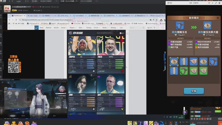The width and height of the screenshot is (222, 125).
Task: Click the 兵营训练速度 +1.46% attribute
Action: (x=180, y=42)
